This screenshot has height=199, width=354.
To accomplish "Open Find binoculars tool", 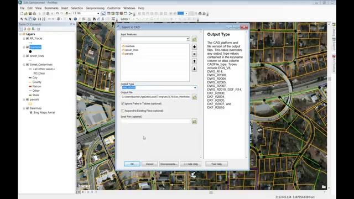I will pyautogui.click(x=94, y=19).
